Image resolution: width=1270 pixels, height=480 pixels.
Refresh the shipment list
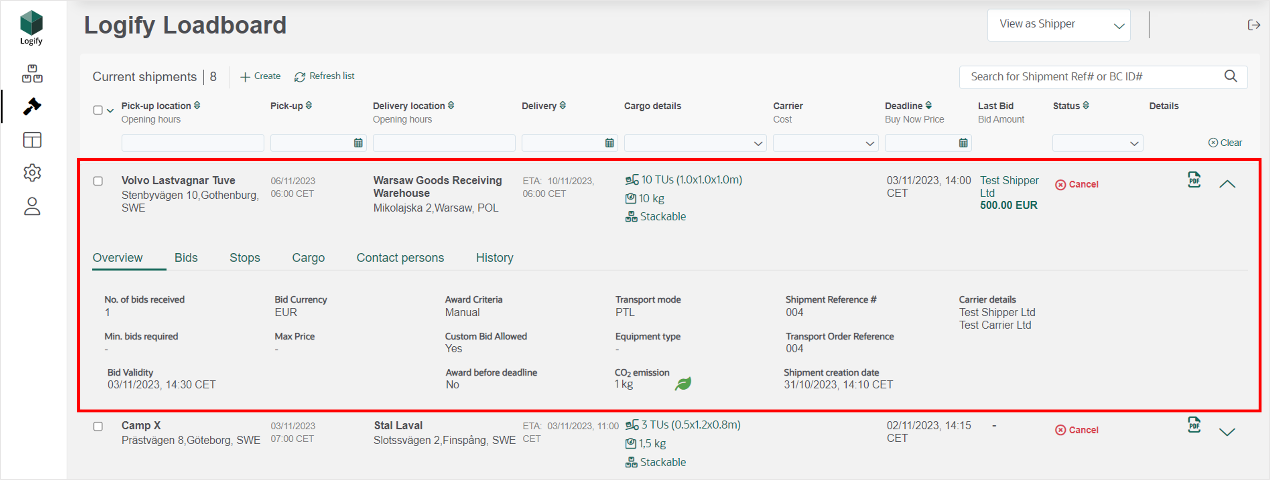click(x=324, y=76)
